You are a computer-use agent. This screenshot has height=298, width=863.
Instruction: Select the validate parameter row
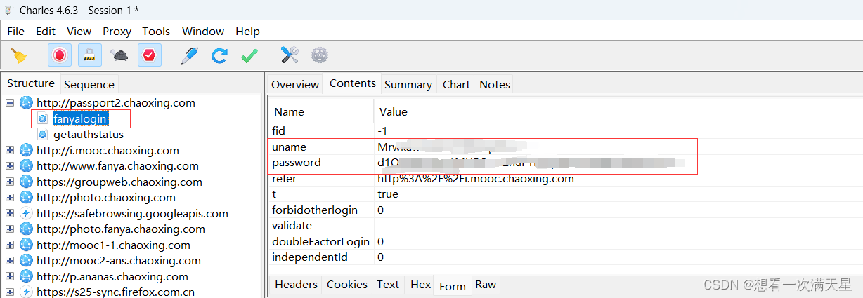tap(565, 226)
